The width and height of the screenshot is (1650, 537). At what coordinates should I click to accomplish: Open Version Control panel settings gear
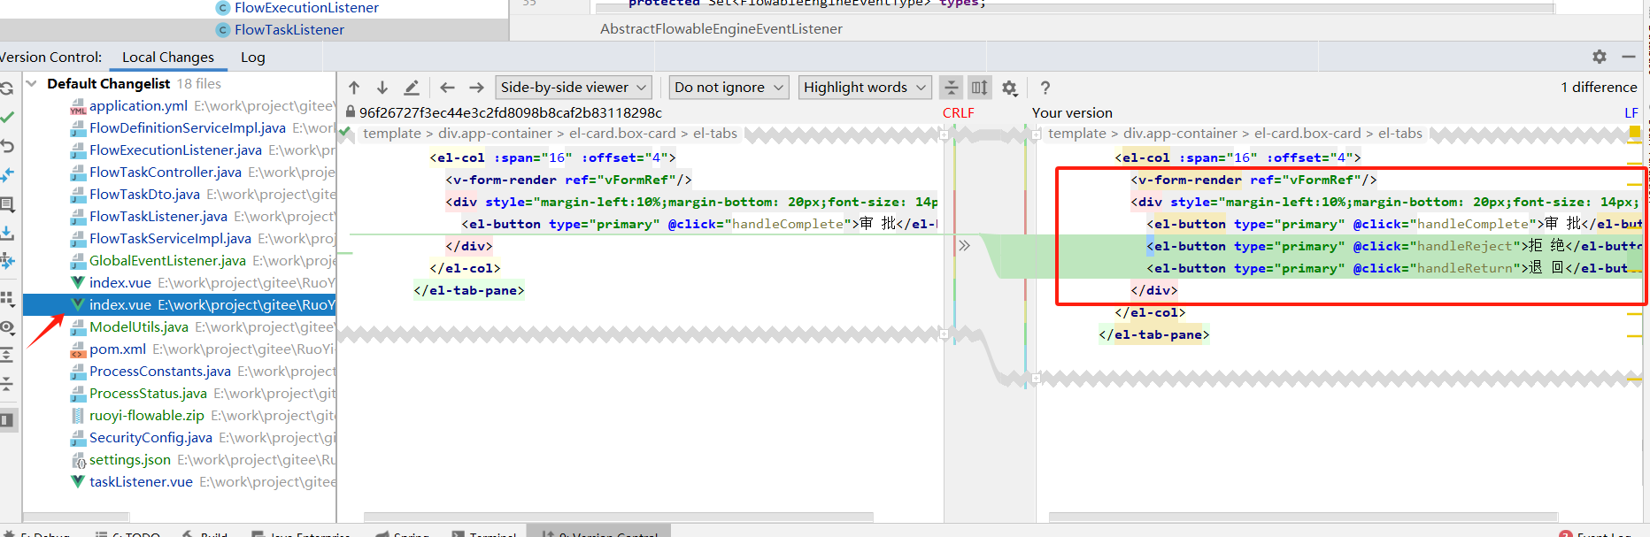[1599, 57]
